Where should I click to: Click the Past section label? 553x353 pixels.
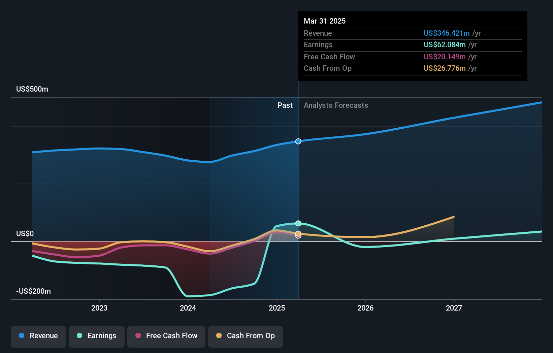tap(285, 105)
